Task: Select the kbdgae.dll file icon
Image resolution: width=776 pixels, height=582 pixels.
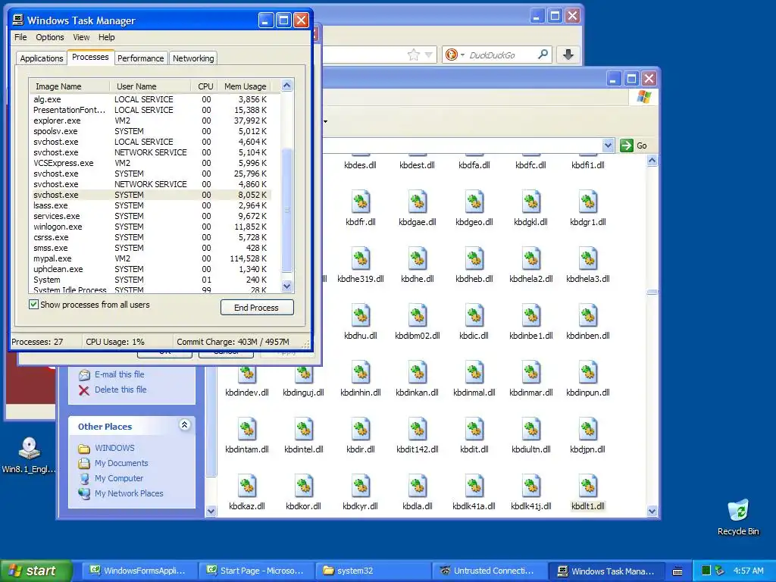Action: click(418, 202)
